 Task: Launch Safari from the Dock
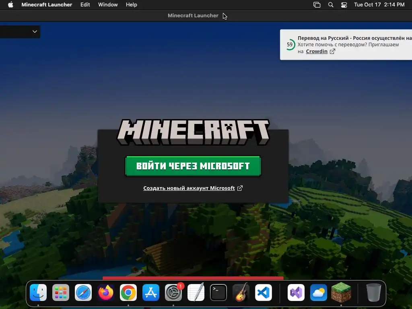[x=83, y=293]
